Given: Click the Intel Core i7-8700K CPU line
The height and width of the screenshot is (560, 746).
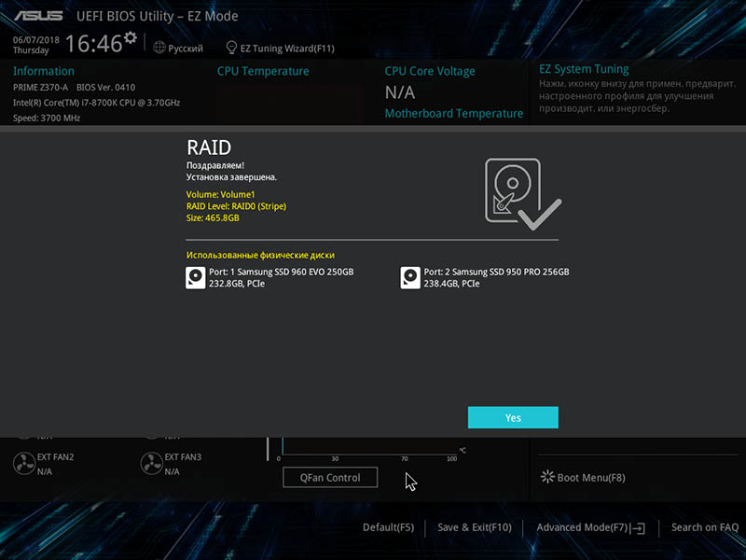Looking at the screenshot, I should 97,103.
